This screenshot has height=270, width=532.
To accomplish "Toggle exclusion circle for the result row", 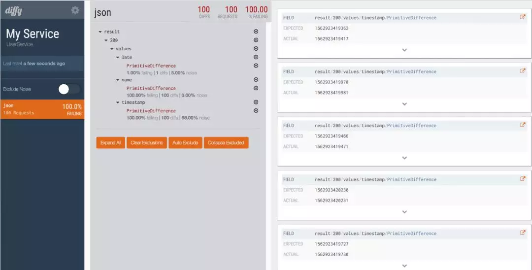I will click(x=256, y=32).
